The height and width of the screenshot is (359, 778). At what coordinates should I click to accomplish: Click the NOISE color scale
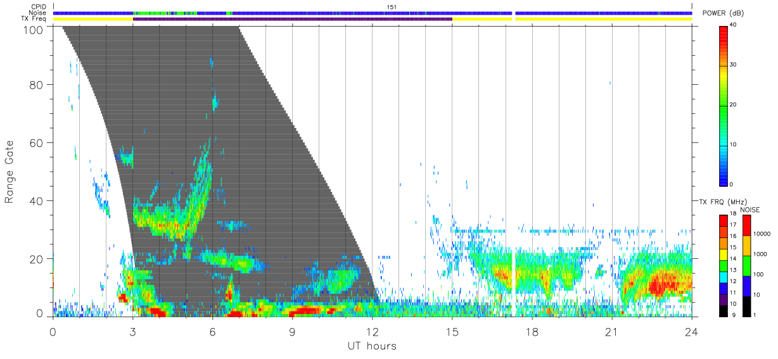coord(746,265)
